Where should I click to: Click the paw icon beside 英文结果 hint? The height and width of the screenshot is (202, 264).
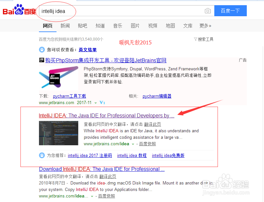pyautogui.click(x=42, y=50)
